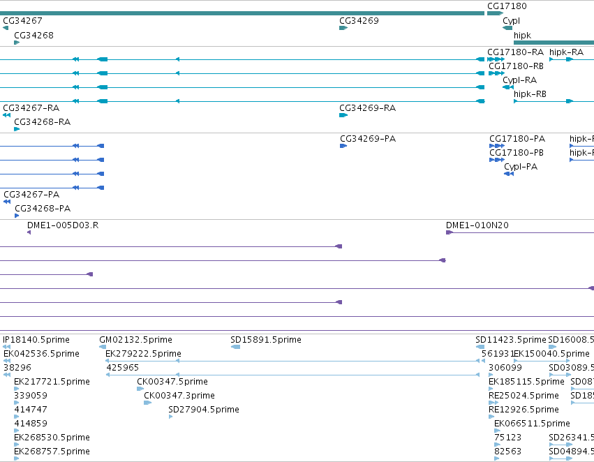Image resolution: width=594 pixels, height=462 pixels.
Task: Select the EK268757.5prime EST label
Action: point(52,452)
